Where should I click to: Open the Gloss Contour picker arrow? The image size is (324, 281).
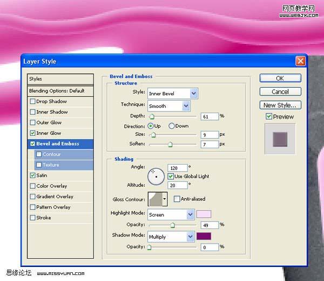pos(165,199)
